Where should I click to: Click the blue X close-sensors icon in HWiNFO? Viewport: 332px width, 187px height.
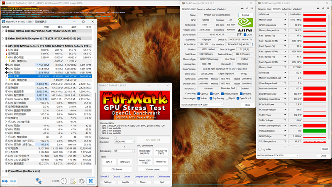pyautogui.click(x=90, y=181)
